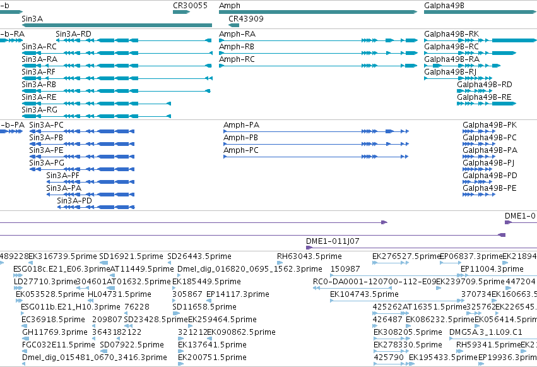Click the EK185449.5prime EST label

click(x=206, y=282)
